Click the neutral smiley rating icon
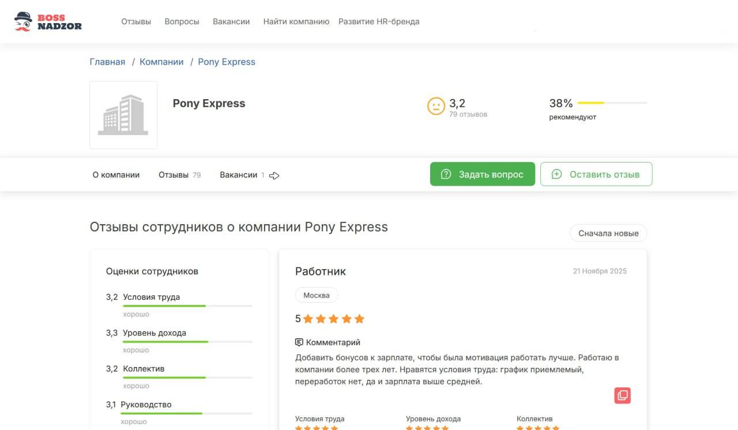Viewport: 738px width, 430px height. click(436, 106)
